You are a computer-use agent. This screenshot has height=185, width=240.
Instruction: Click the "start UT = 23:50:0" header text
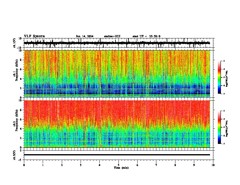(x=146, y=36)
